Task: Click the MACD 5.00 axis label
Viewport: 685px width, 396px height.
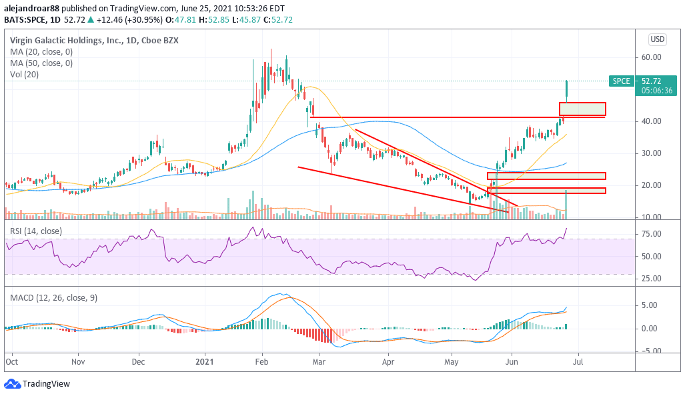Action: (x=649, y=305)
